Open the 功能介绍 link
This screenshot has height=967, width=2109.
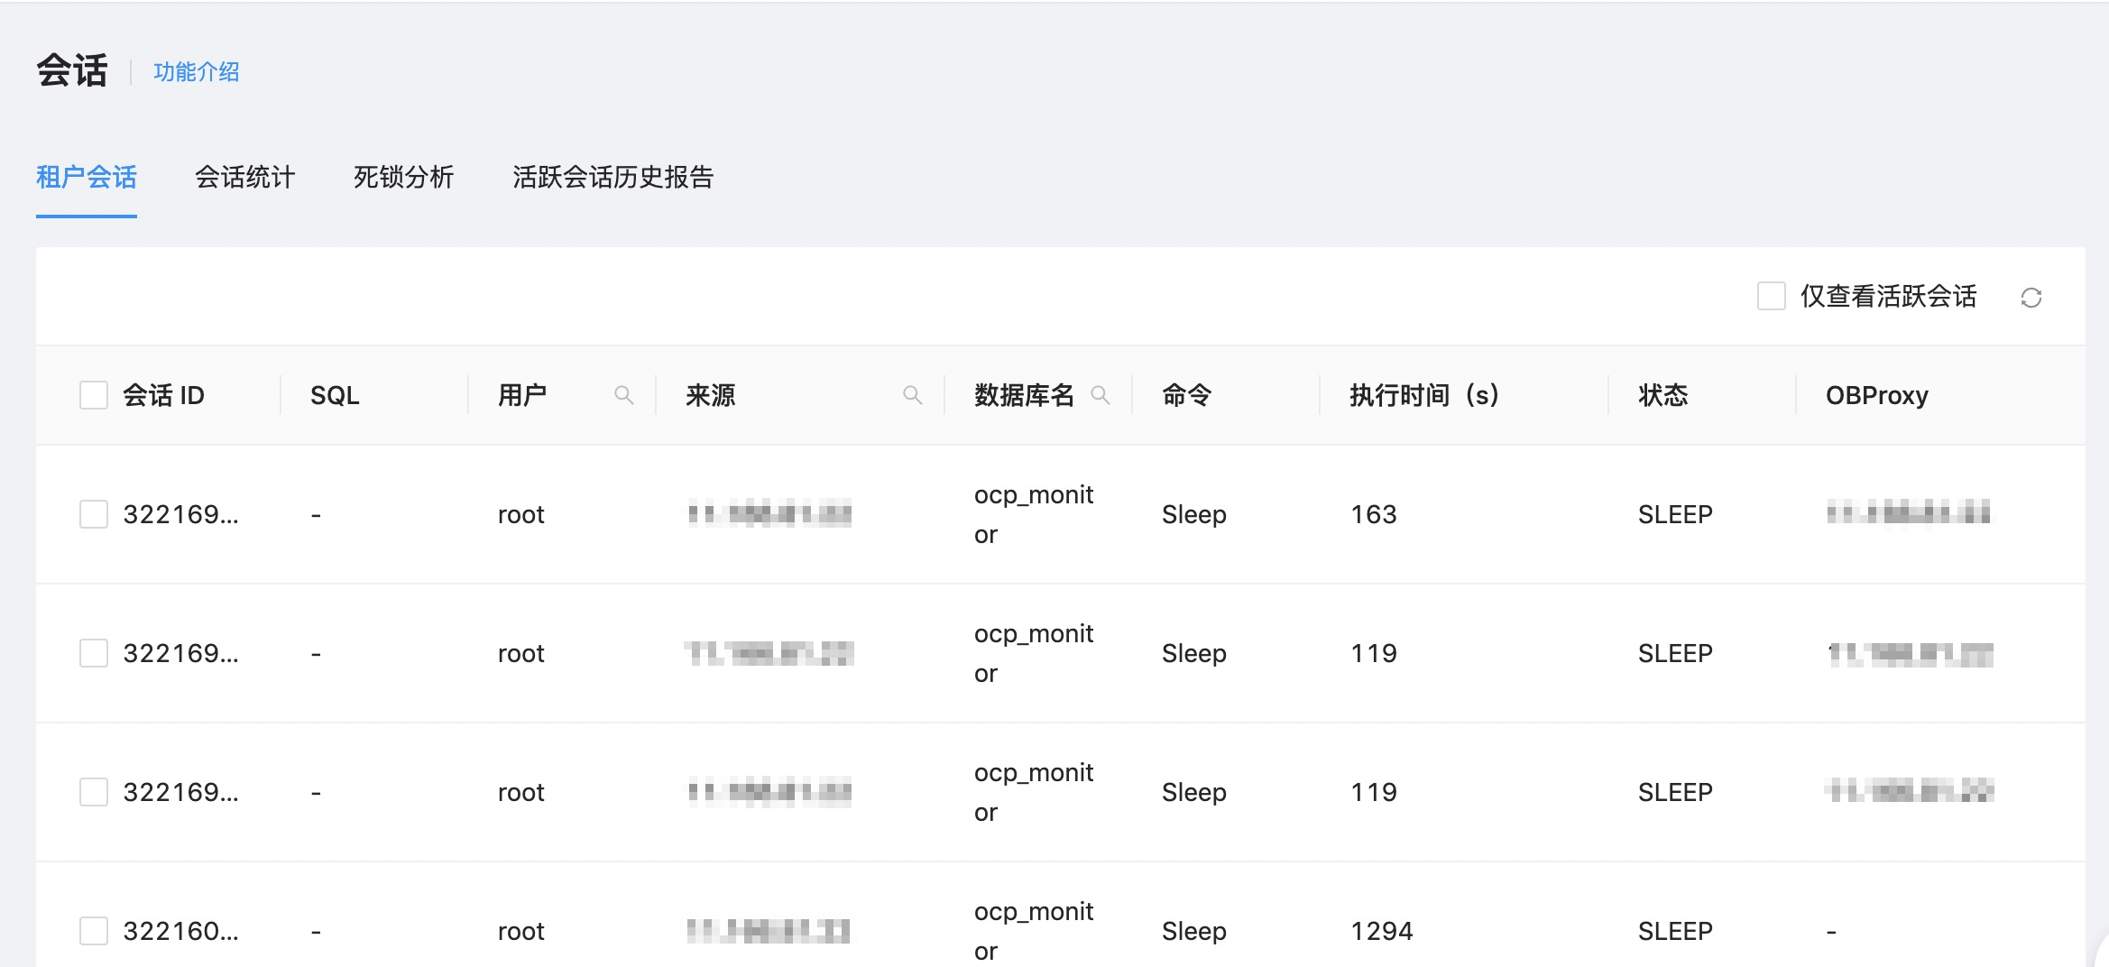point(197,72)
